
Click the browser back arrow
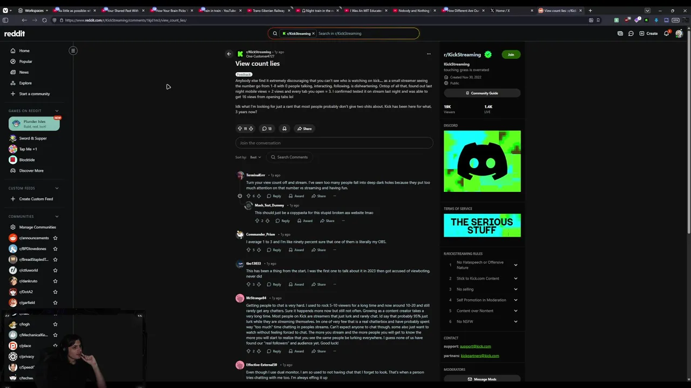24,20
